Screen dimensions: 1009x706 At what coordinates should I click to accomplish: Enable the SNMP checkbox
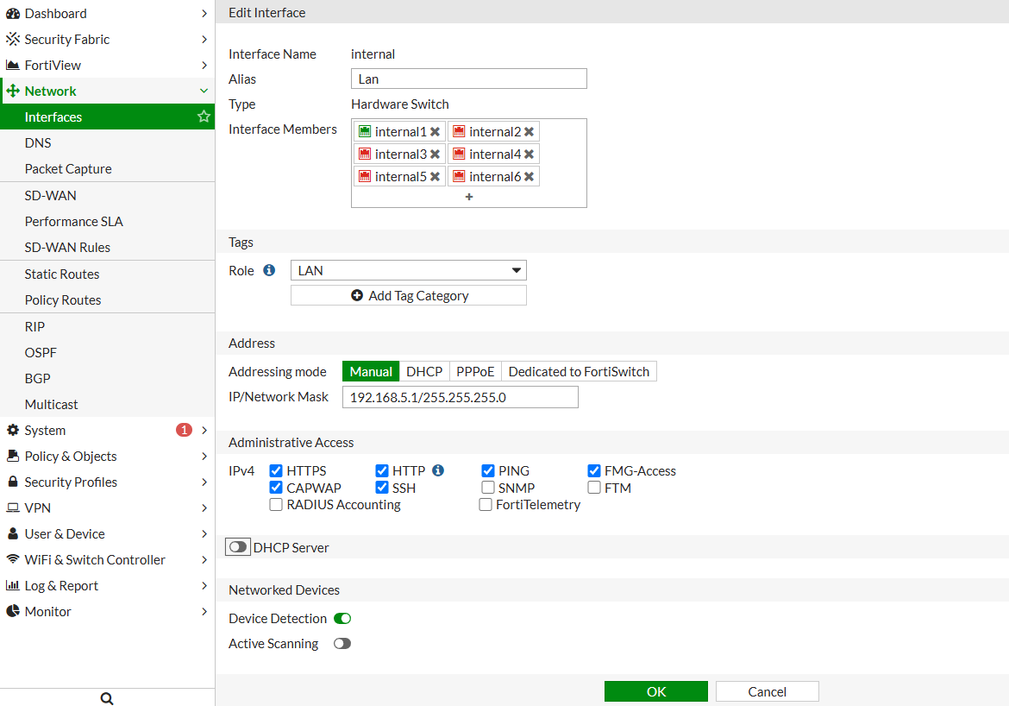[488, 488]
